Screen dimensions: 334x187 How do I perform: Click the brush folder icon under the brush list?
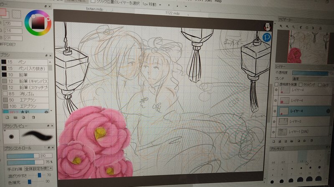tap(15, 117)
